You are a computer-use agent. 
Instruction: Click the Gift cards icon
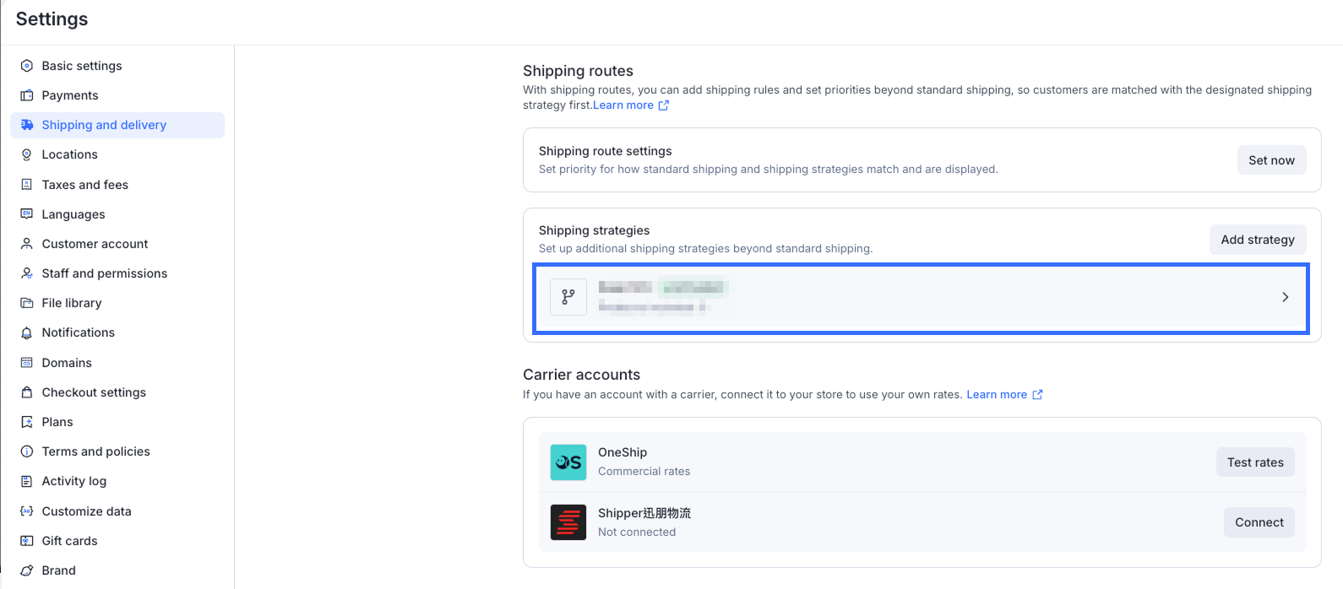point(26,541)
